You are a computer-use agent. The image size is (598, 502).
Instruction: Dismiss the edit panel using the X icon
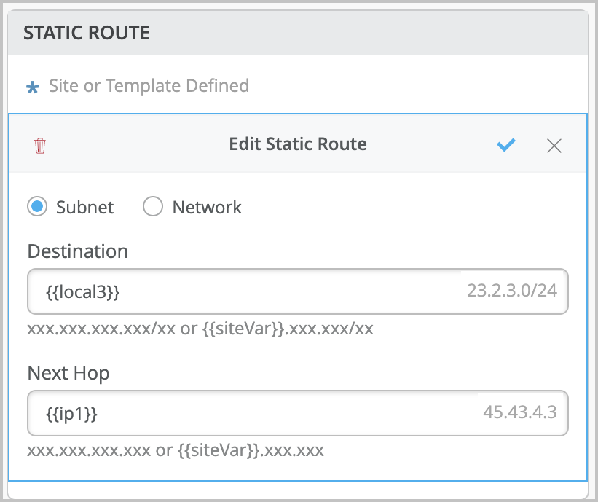click(x=554, y=146)
